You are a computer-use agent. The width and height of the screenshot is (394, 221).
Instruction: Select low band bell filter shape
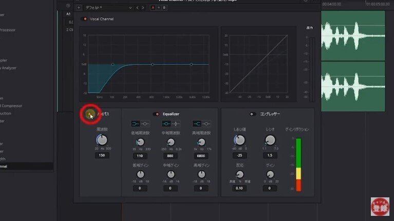[x=145, y=124]
